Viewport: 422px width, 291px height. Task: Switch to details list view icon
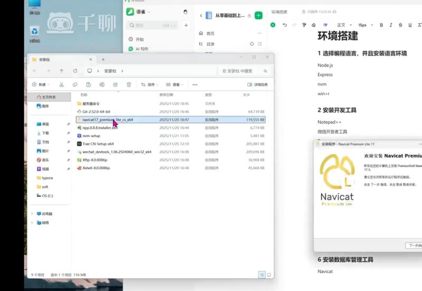(262, 275)
